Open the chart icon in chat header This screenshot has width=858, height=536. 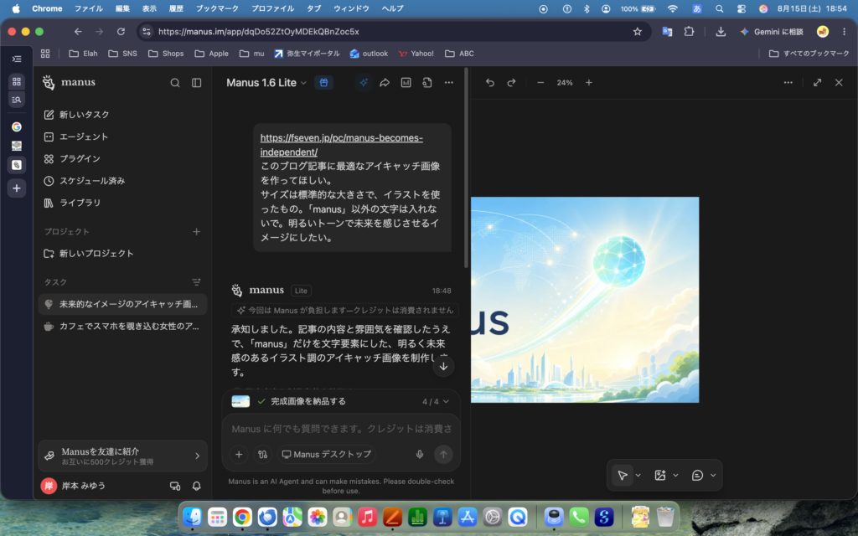pos(406,83)
